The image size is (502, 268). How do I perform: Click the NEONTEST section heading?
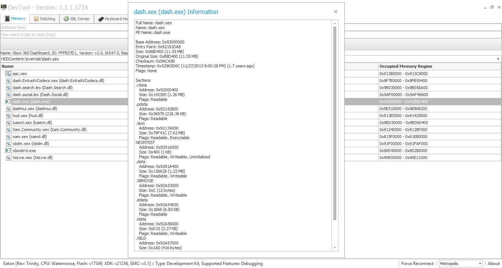(145, 142)
